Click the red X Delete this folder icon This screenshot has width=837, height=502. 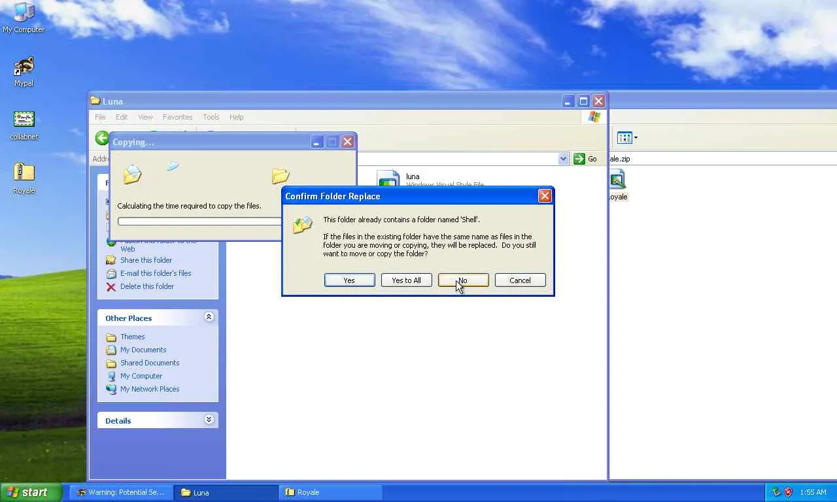pyautogui.click(x=111, y=286)
